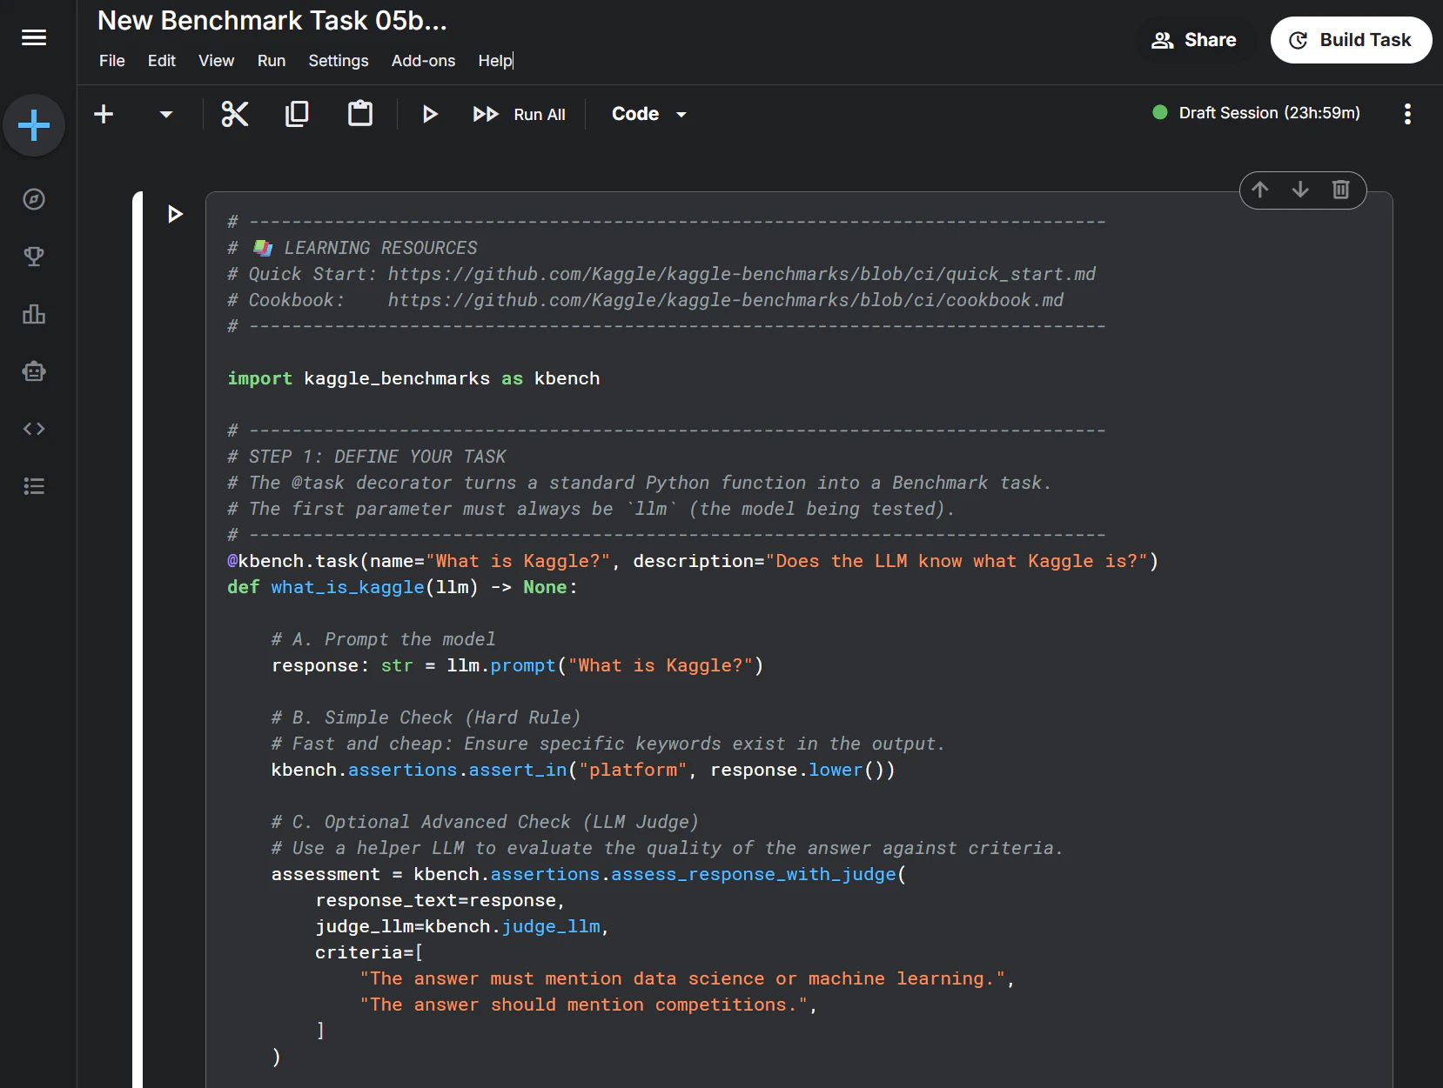Copy the selected cell

click(297, 114)
